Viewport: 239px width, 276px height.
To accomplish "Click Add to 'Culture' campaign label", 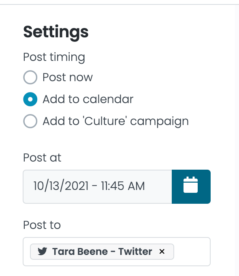I will coord(115,121).
